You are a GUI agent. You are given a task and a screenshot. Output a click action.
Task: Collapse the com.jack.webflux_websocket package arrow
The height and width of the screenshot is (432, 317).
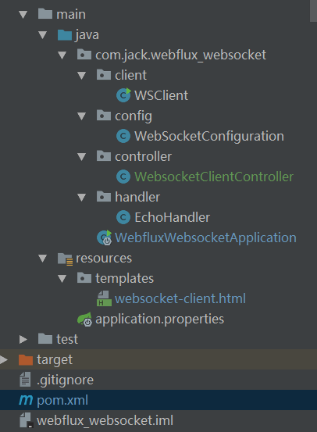tap(62, 55)
